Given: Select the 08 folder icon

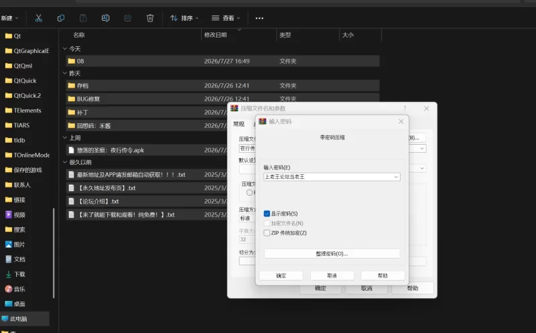Looking at the screenshot, I should point(72,61).
